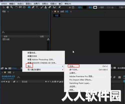
Task: Click the new composition icon in Project footer
Action: tap(10, 68)
